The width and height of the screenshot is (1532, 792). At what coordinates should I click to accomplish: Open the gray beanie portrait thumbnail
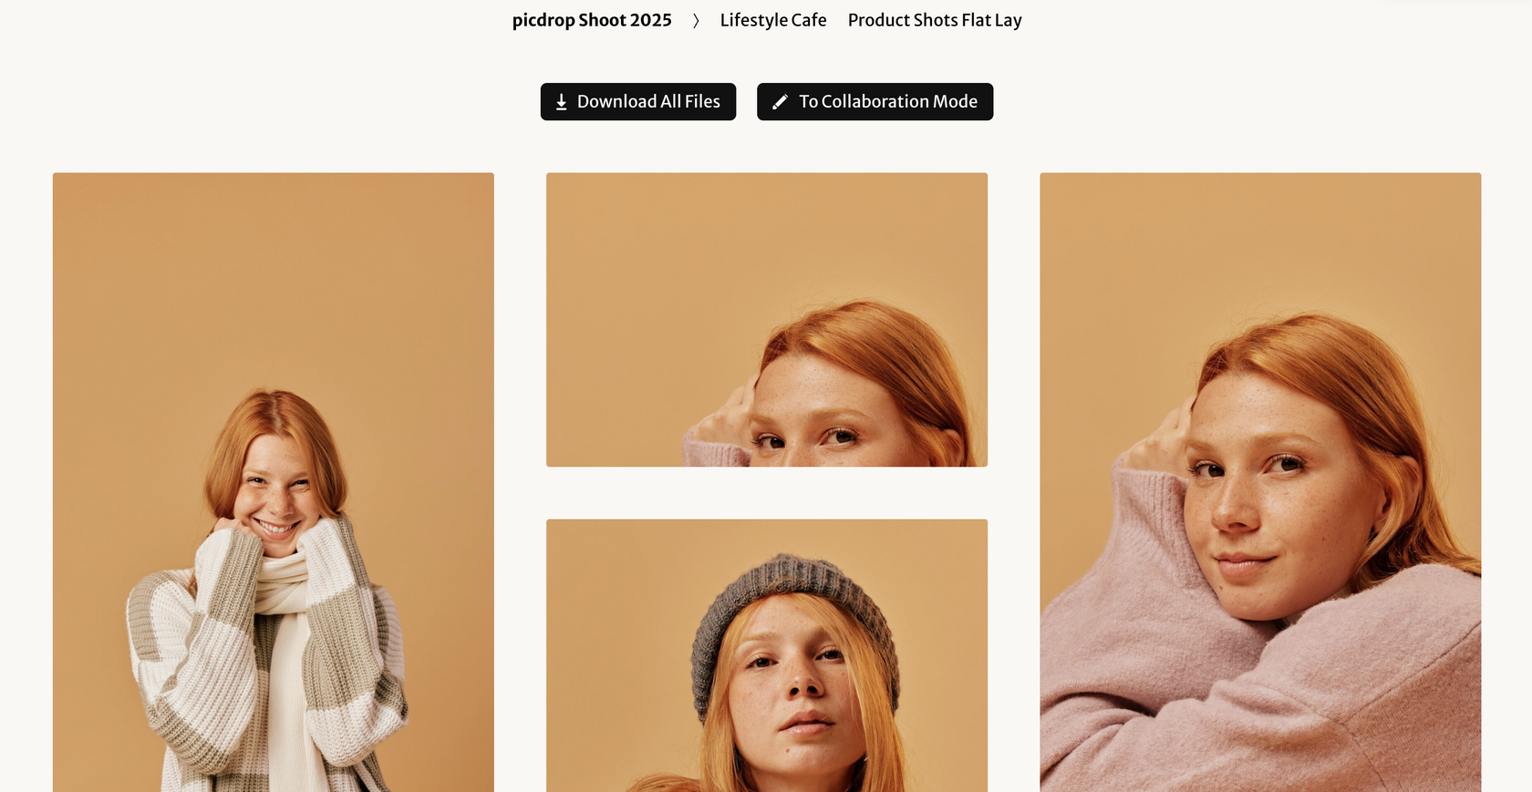click(767, 655)
